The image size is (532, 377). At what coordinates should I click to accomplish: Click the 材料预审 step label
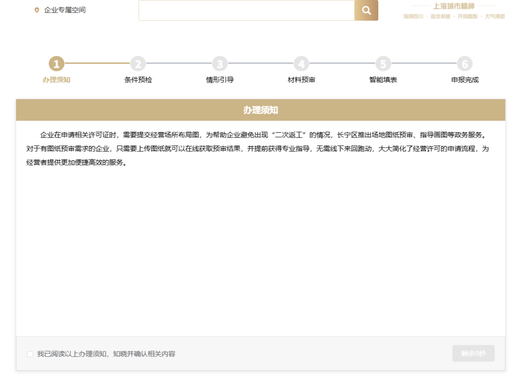[x=301, y=79]
